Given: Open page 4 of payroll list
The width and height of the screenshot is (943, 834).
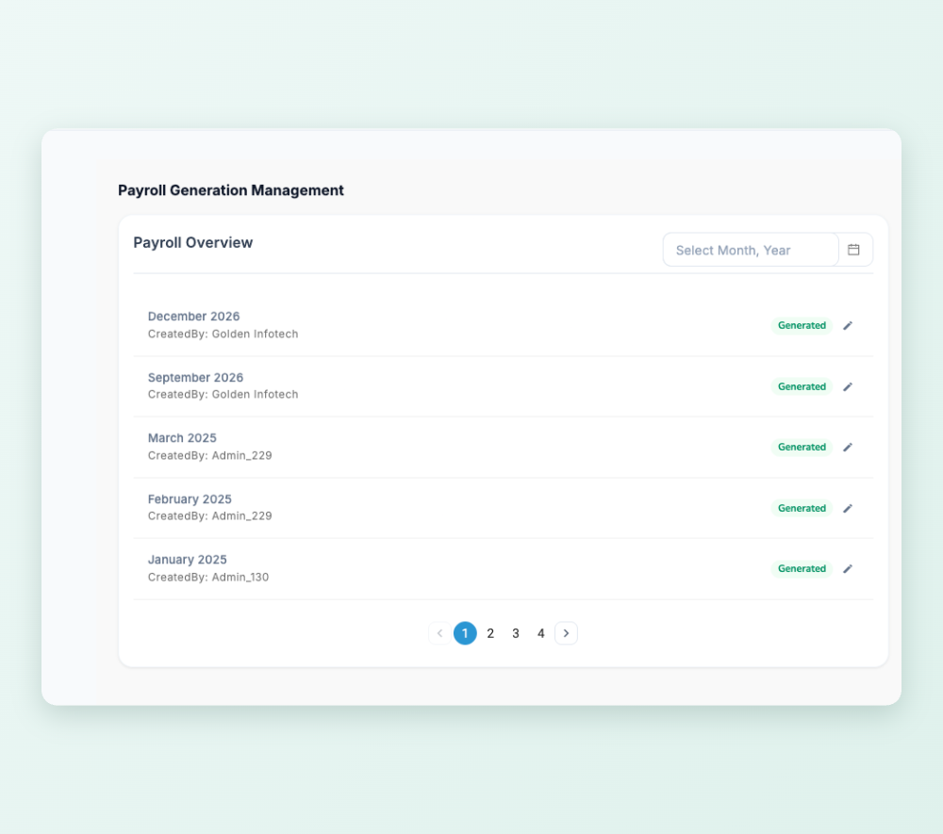Looking at the screenshot, I should coord(540,633).
